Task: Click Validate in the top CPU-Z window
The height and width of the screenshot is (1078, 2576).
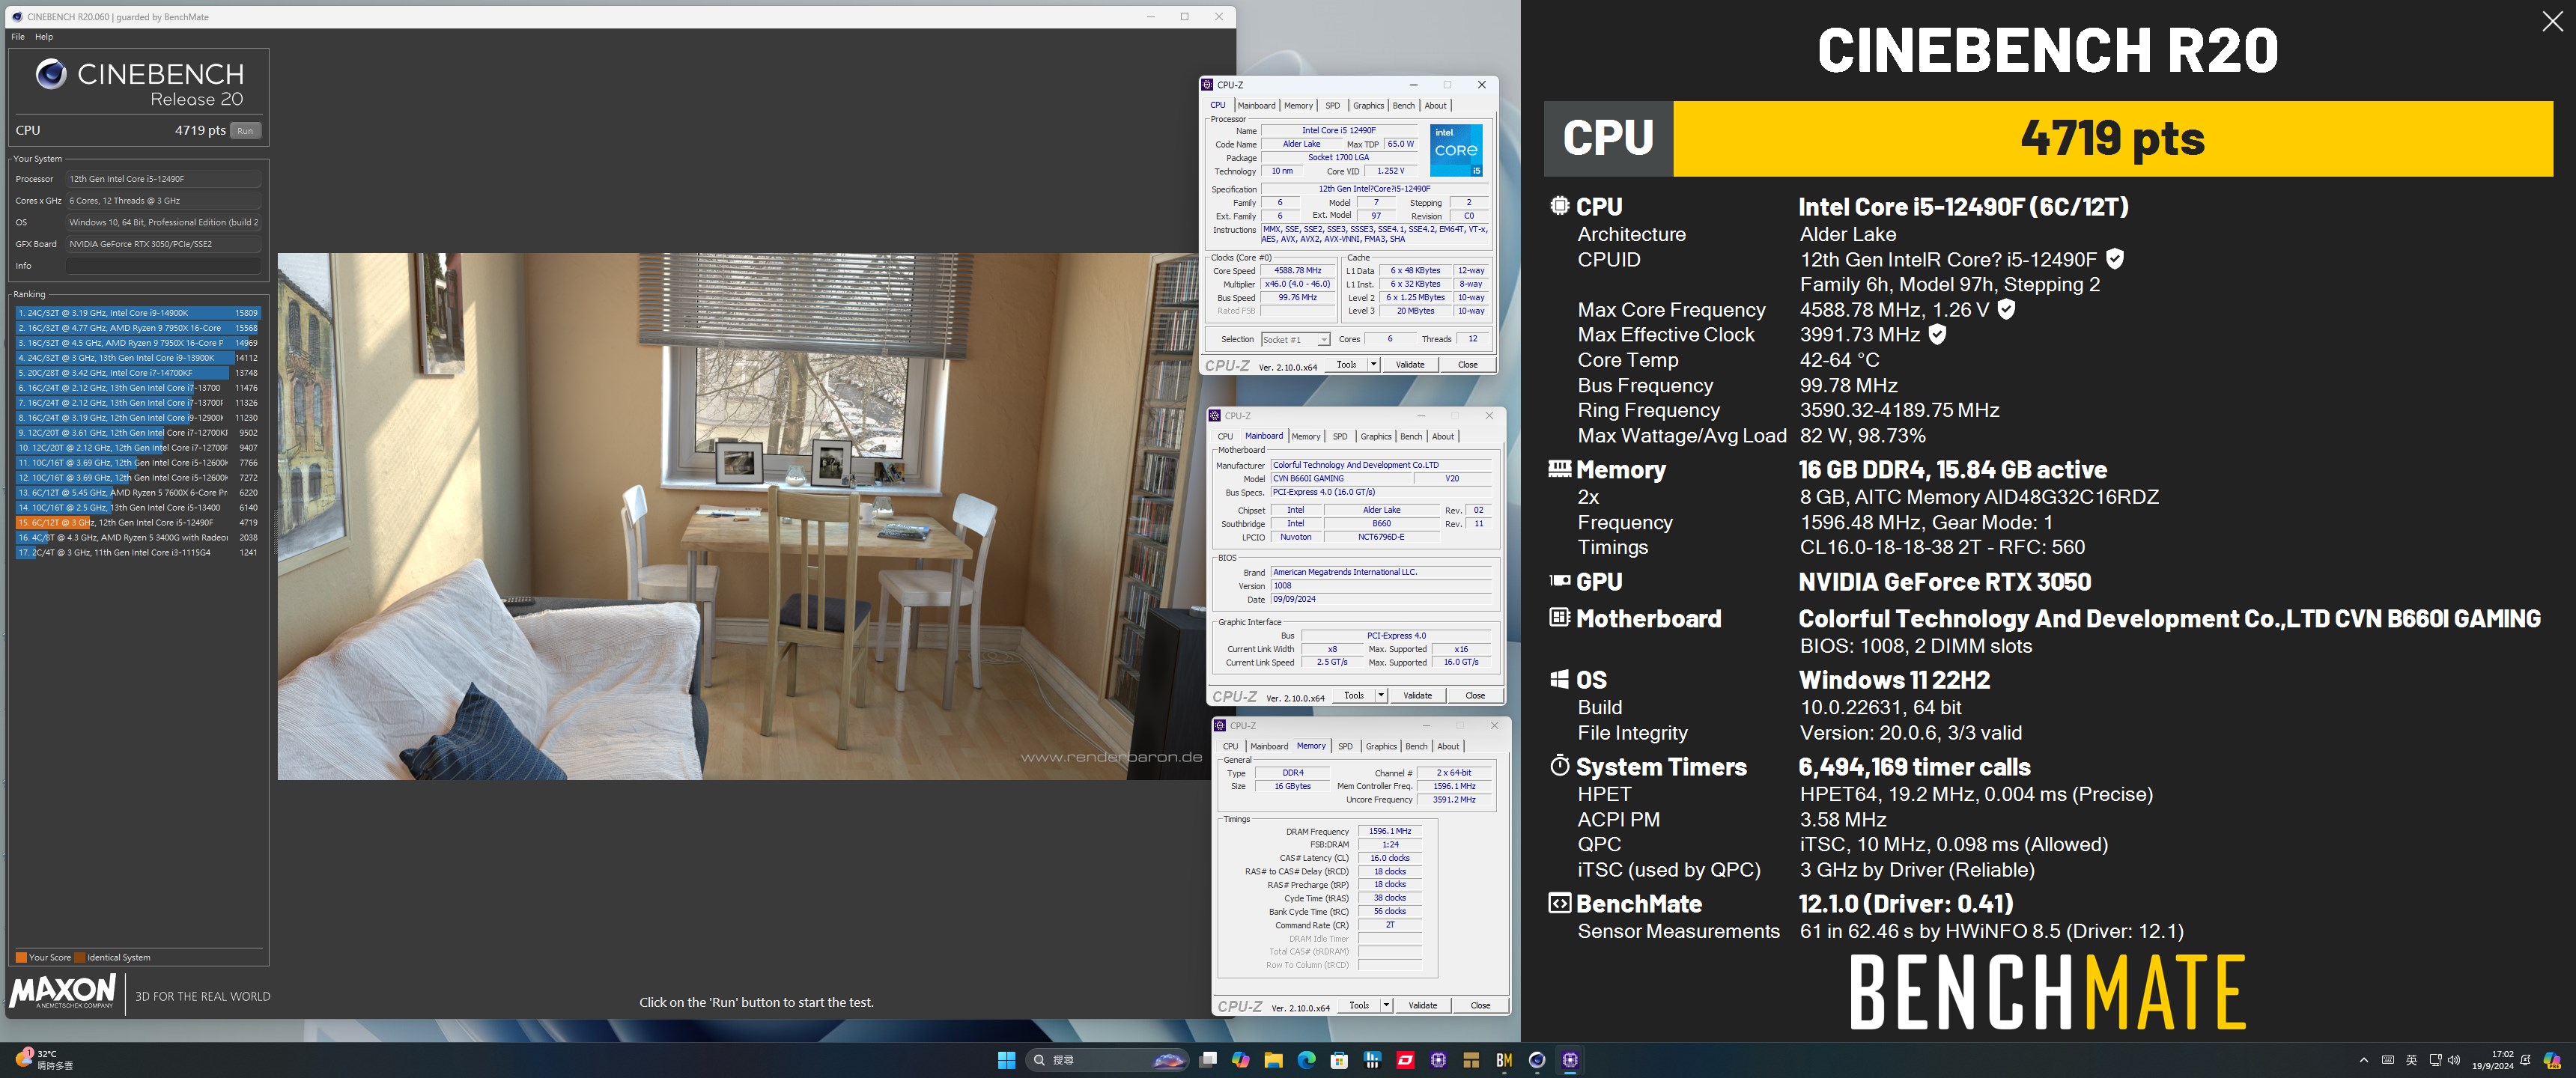Action: (x=1410, y=364)
